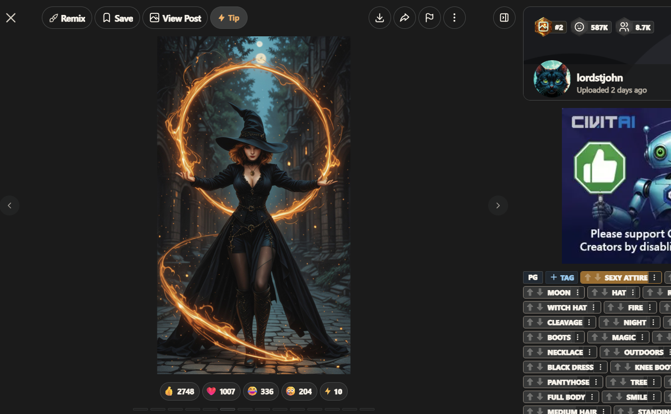Open the WITCH HAT tag three-dot menu

594,308
